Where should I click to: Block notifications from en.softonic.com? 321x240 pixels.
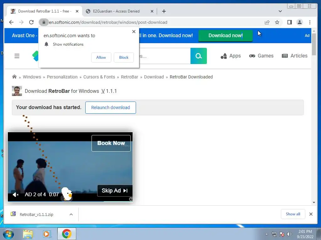124,57
